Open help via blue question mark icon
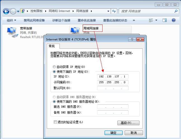 174,20
